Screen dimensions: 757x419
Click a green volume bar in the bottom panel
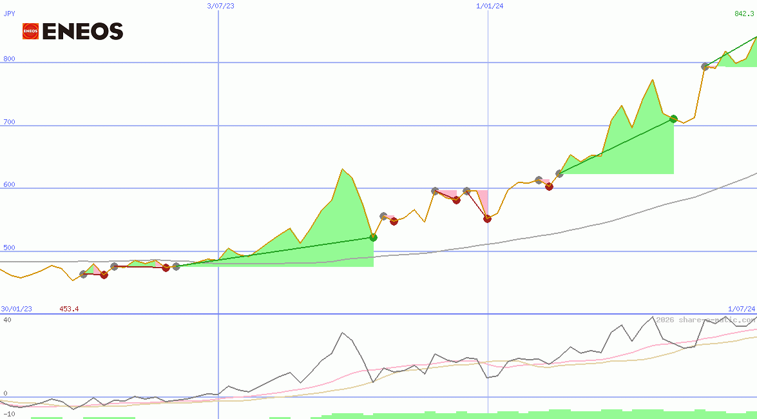tap(580, 416)
